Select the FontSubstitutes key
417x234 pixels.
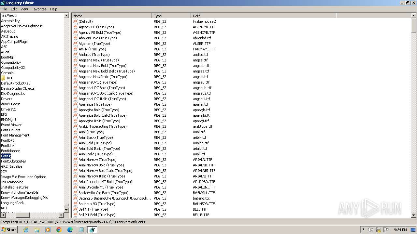click(x=13, y=161)
